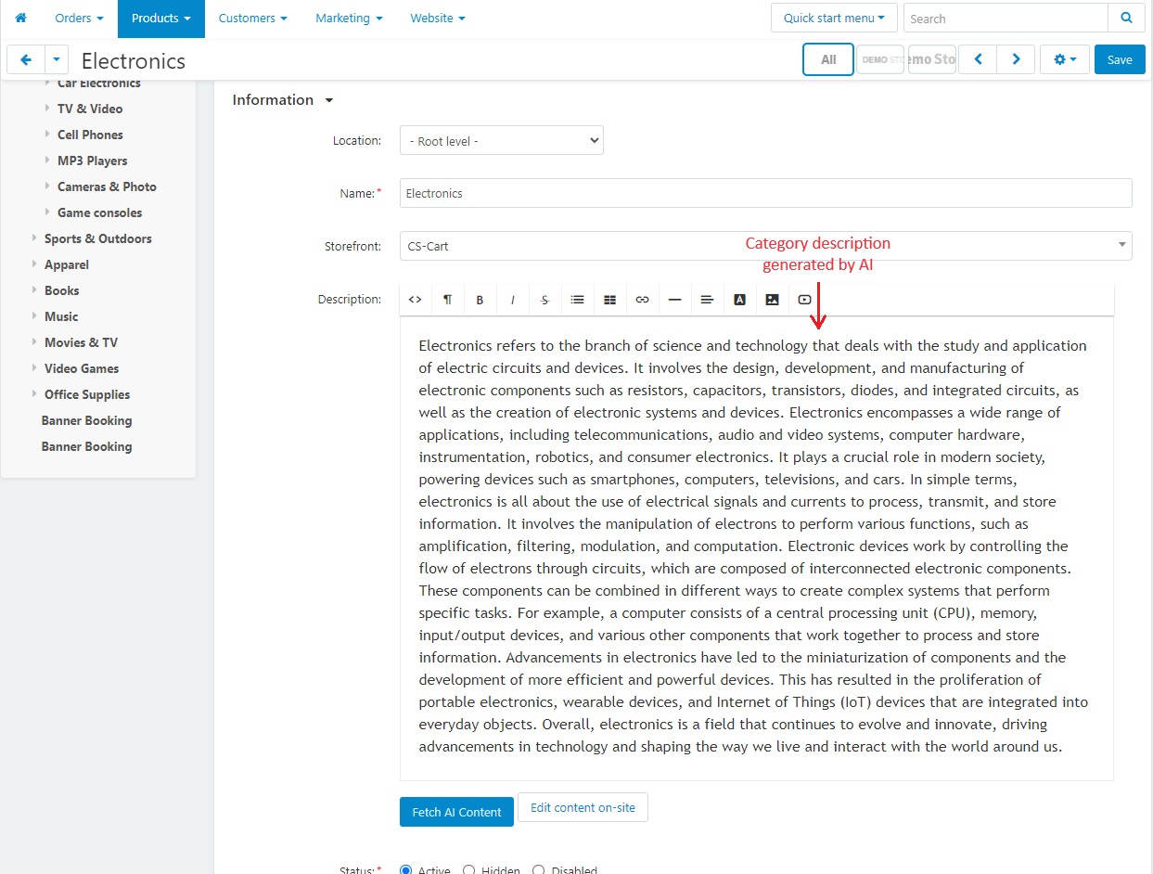Click the top Search input field
The height and width of the screenshot is (874, 1153).
point(1006,19)
